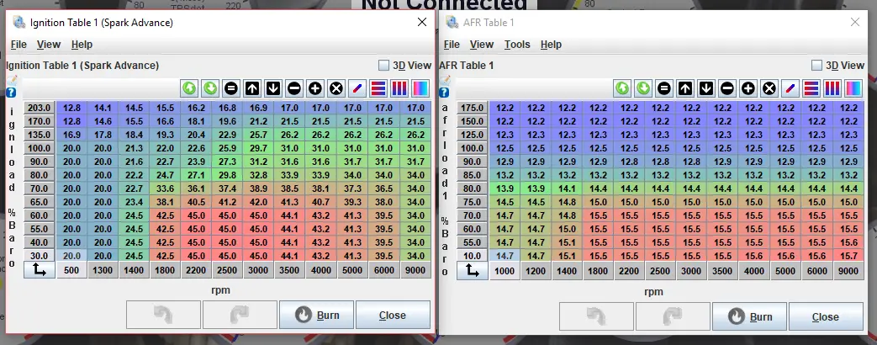The width and height of the screenshot is (877, 345).
Task: Click the minus icon in AFR Table toolbar
Action: (x=727, y=88)
